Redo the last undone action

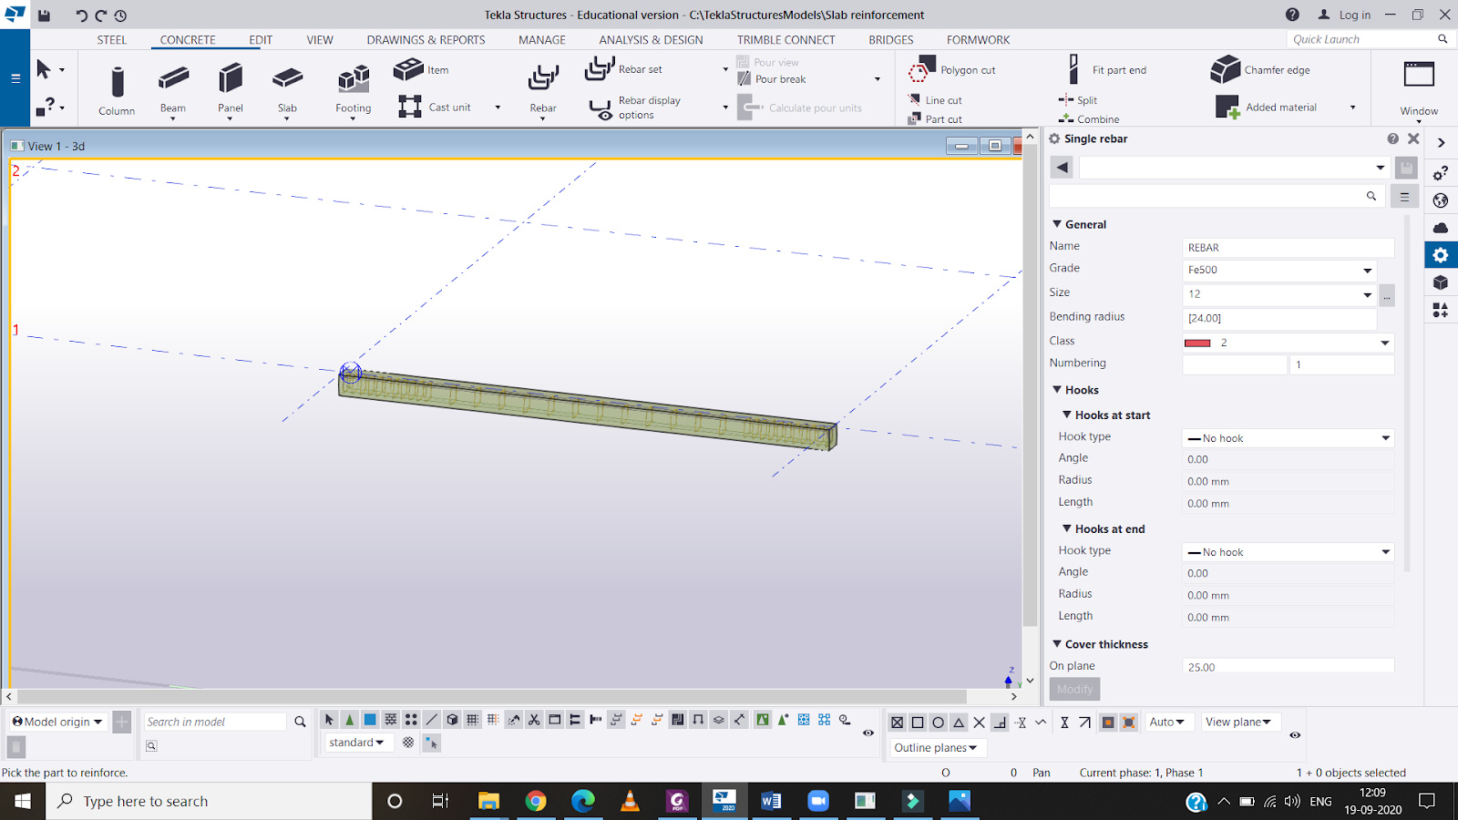coord(100,15)
